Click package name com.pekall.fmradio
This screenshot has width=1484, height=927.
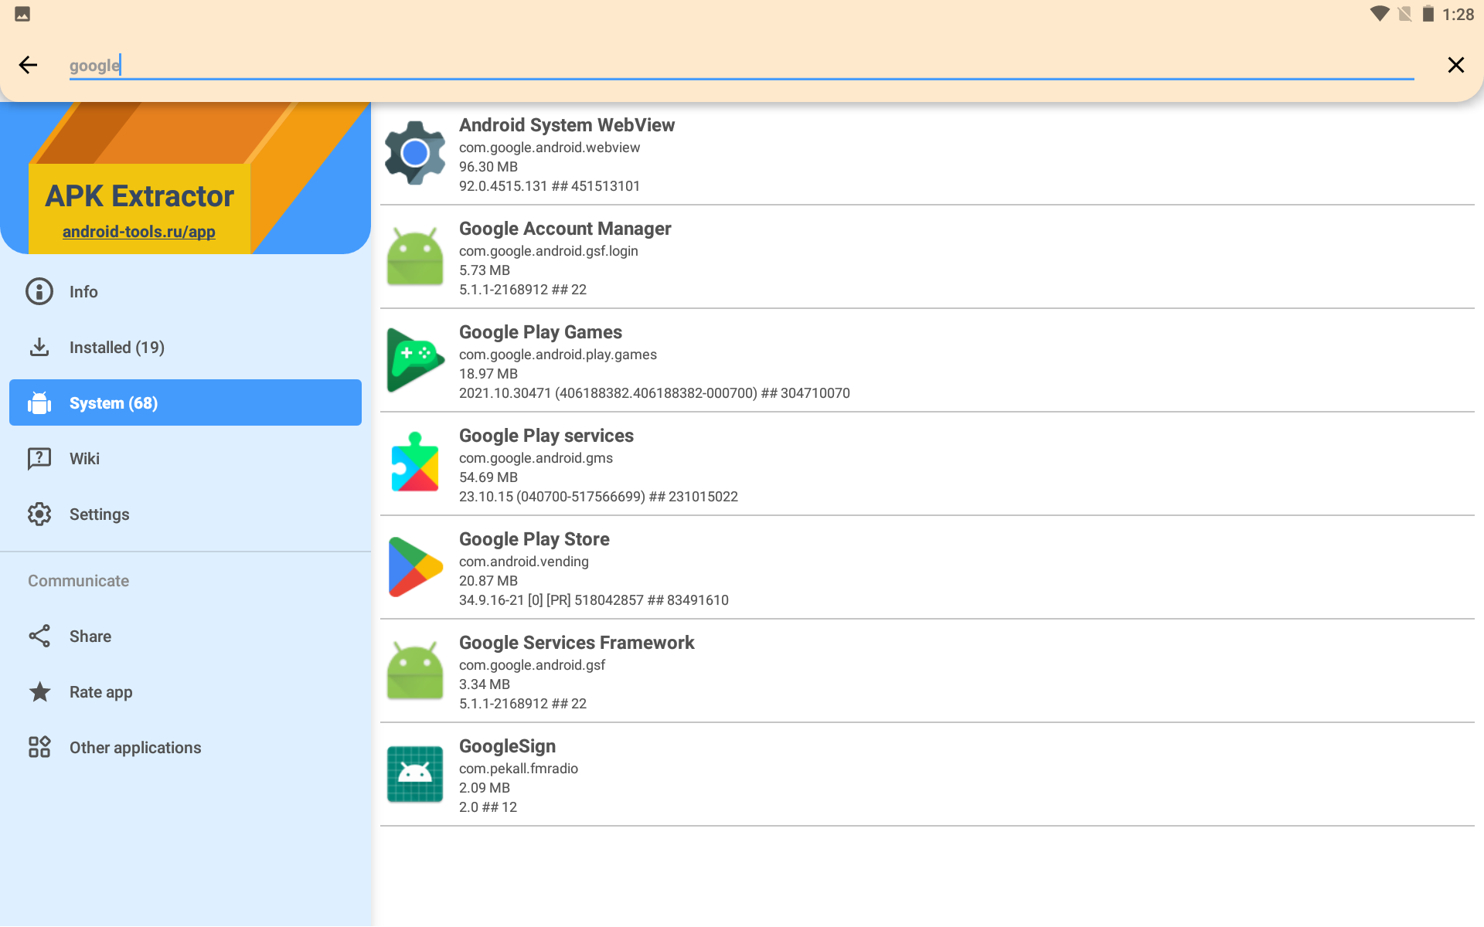click(519, 769)
